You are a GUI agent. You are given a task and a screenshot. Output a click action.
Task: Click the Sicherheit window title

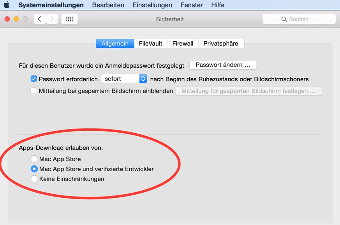tap(170, 19)
